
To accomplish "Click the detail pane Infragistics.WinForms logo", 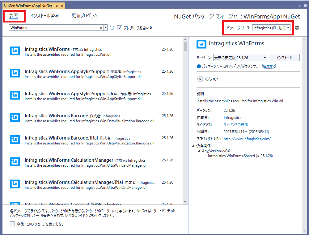I will 201,44.
